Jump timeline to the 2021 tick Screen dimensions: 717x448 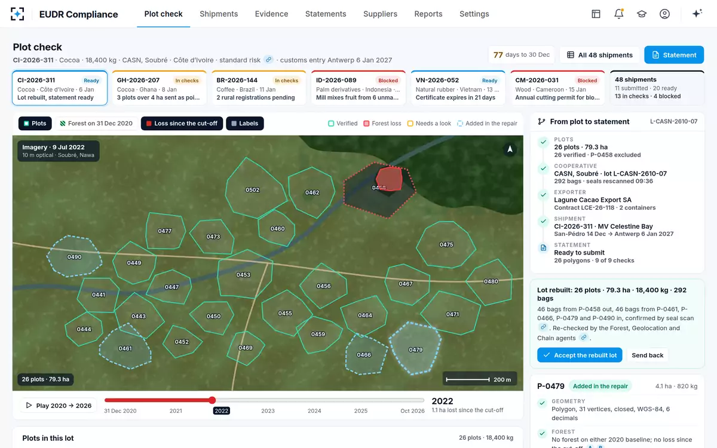176,411
